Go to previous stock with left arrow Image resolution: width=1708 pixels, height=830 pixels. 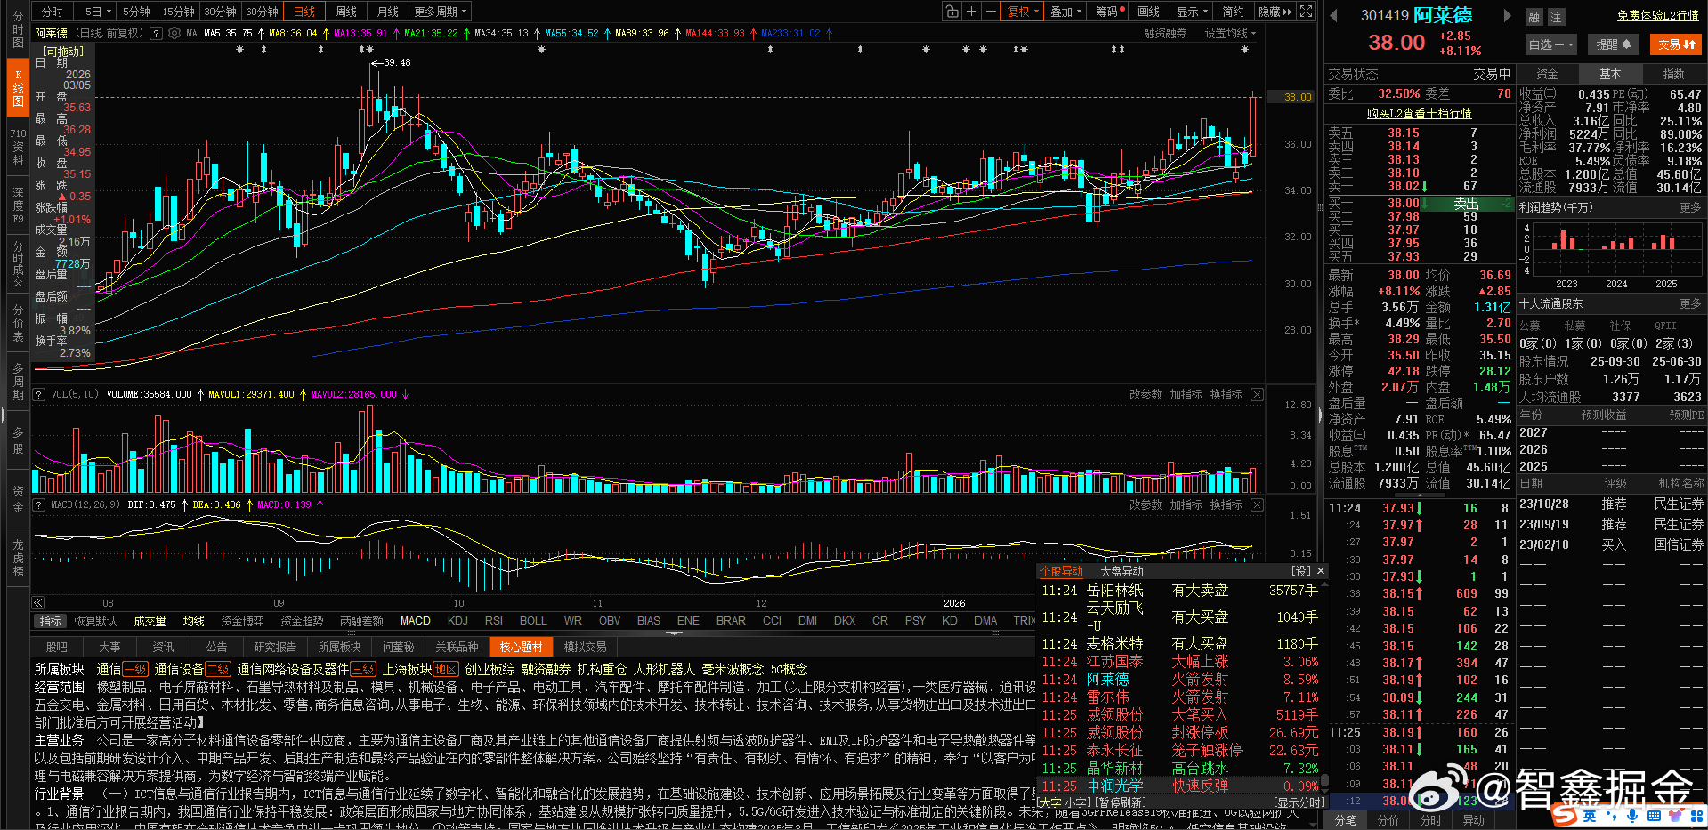pyautogui.click(x=1333, y=15)
